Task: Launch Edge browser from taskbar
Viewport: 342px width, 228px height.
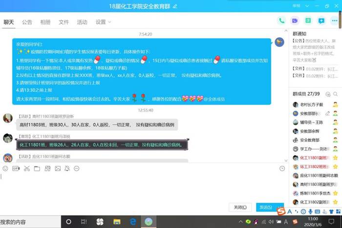Action: (x=132, y=222)
